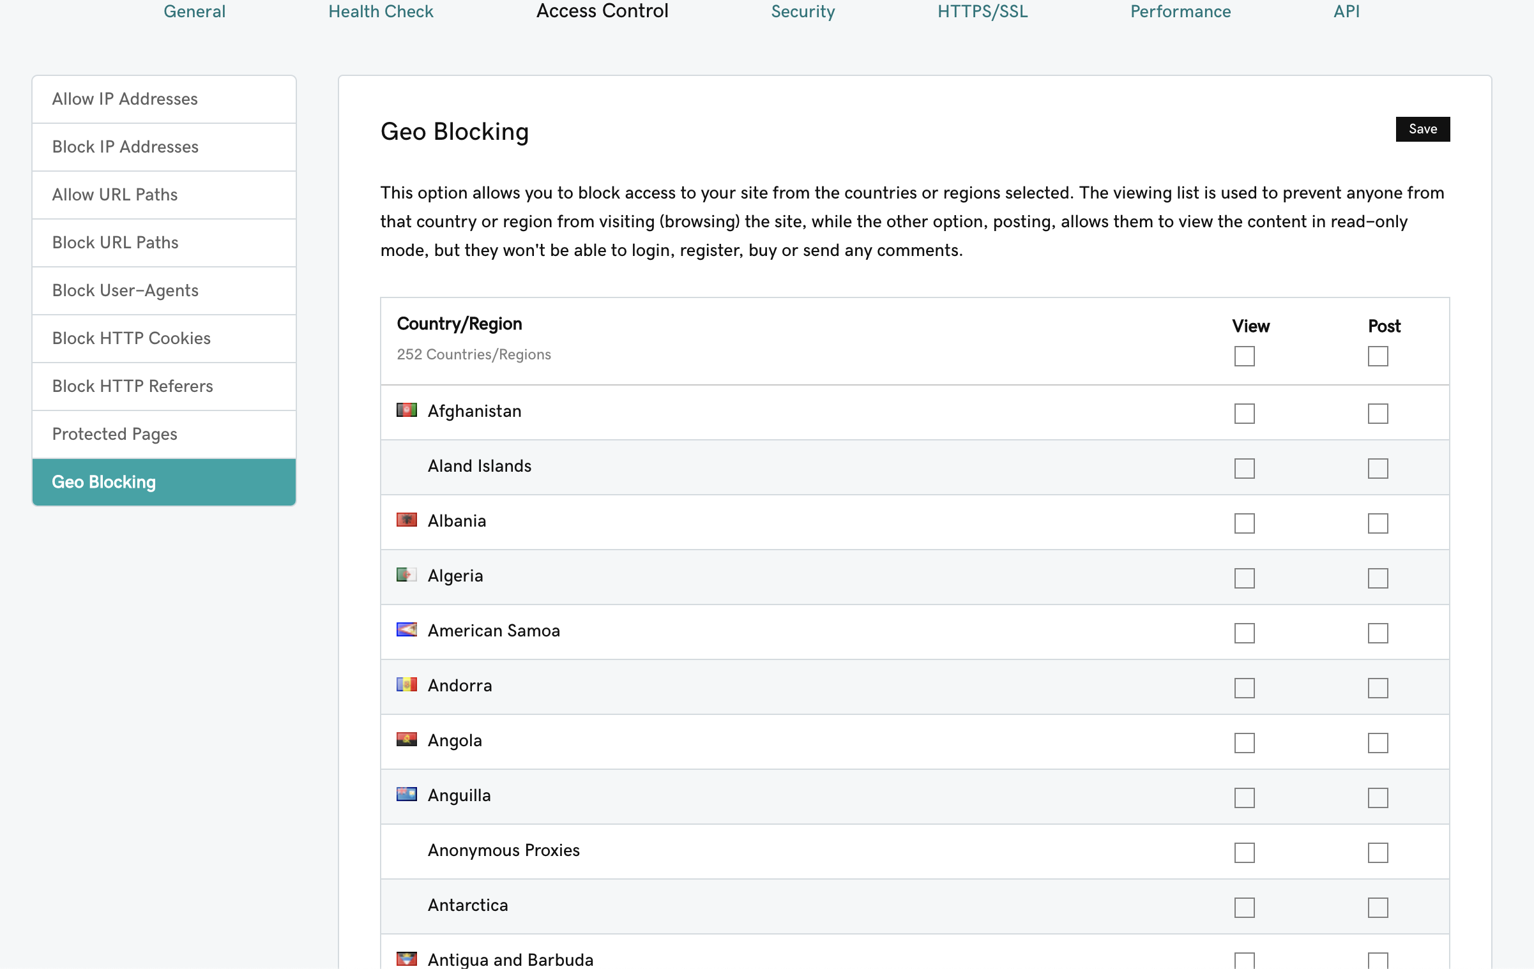Toggle the Post checkbox for Aland Islands
This screenshot has height=969, width=1534.
point(1378,469)
